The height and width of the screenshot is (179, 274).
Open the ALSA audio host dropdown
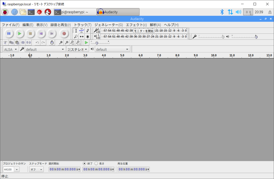[11, 49]
